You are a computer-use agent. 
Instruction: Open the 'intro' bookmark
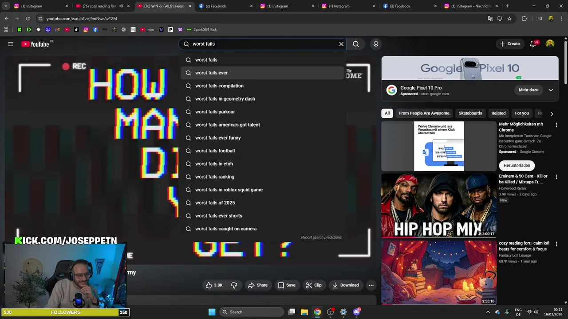[147, 30]
